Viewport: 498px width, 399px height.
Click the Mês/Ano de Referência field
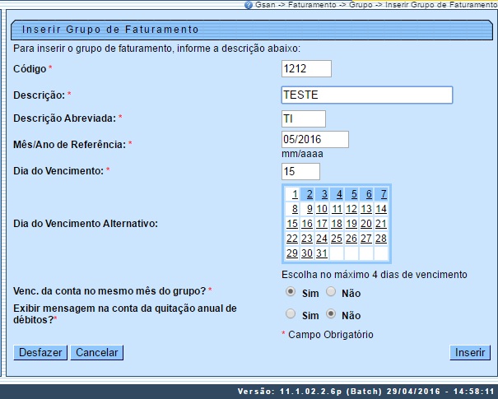315,140
